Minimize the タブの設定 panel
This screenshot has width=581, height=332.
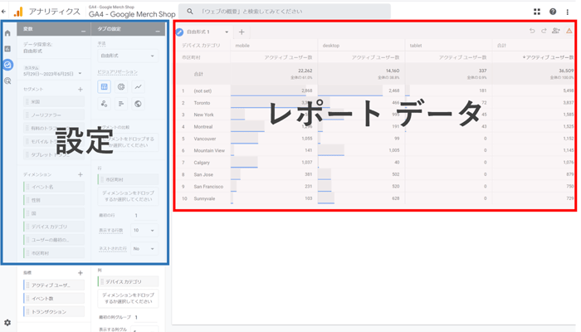[x=158, y=32]
